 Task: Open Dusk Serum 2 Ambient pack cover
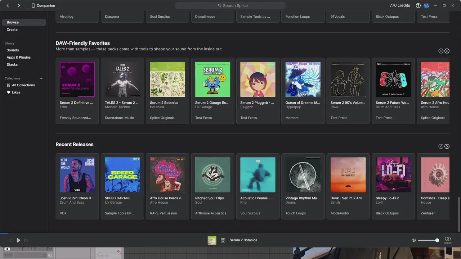(348, 175)
